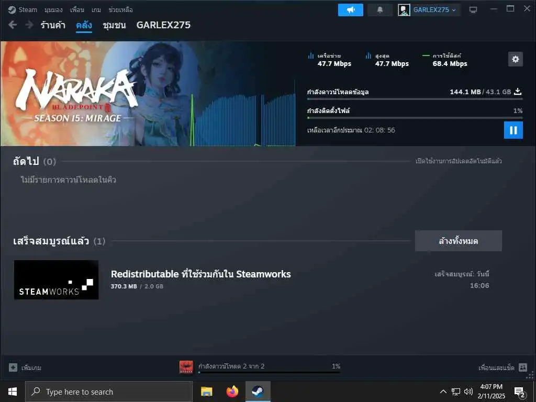Switch to the ร้านค้า (Store) tab
Image resolution: width=536 pixels, height=402 pixels.
pos(53,25)
